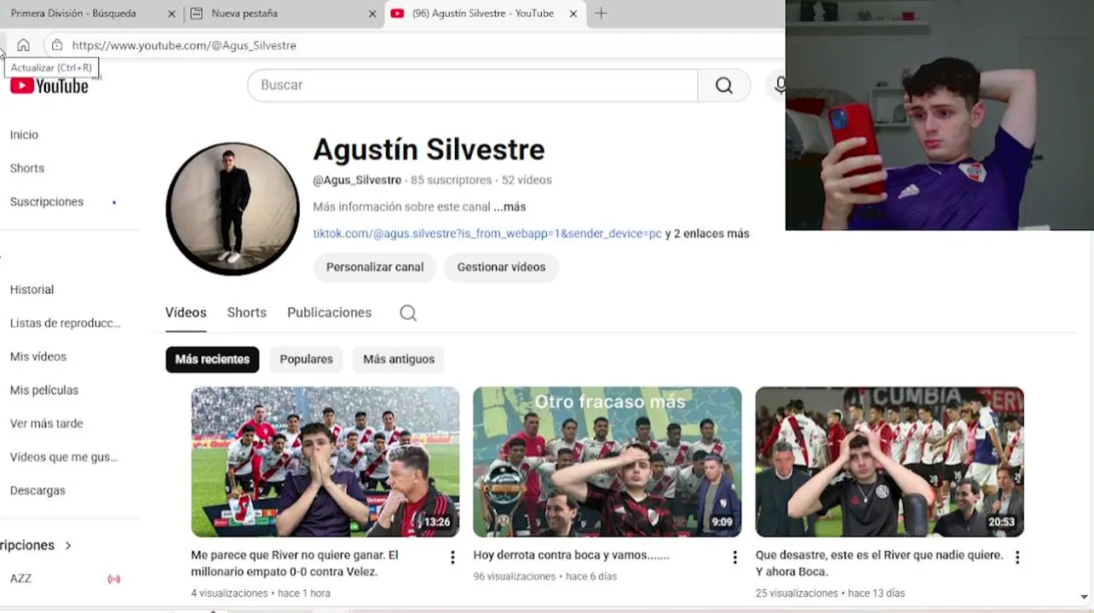Viewport: 1094px width, 613px height.
Task: Select the Shorts channel tab
Action: tap(247, 312)
